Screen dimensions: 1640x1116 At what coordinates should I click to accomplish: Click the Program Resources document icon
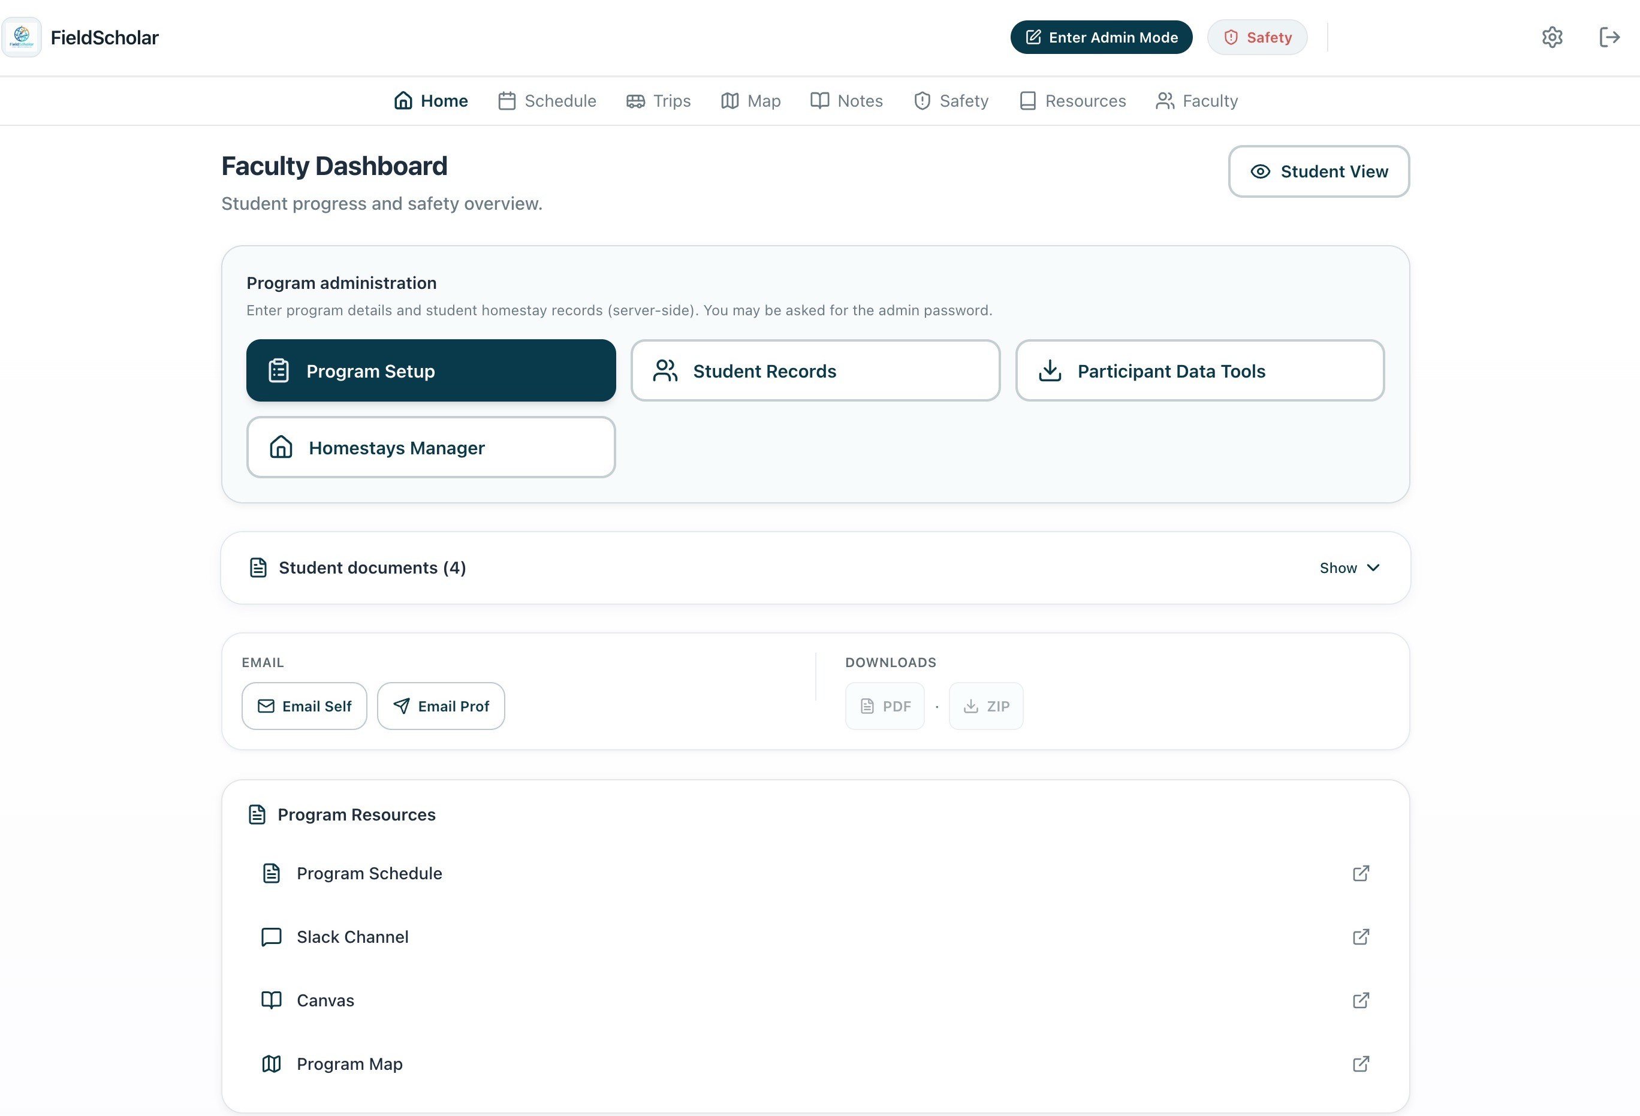click(257, 815)
